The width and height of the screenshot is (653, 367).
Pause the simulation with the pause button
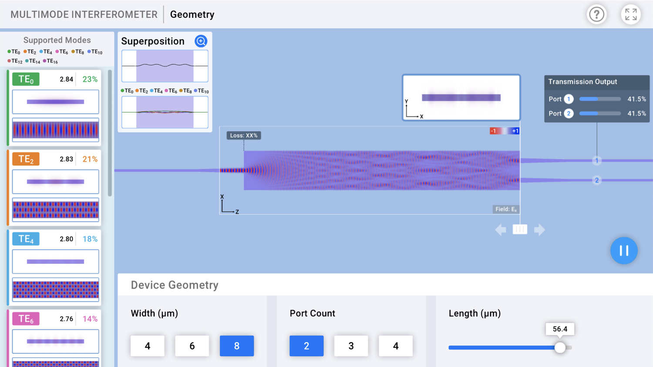point(623,250)
